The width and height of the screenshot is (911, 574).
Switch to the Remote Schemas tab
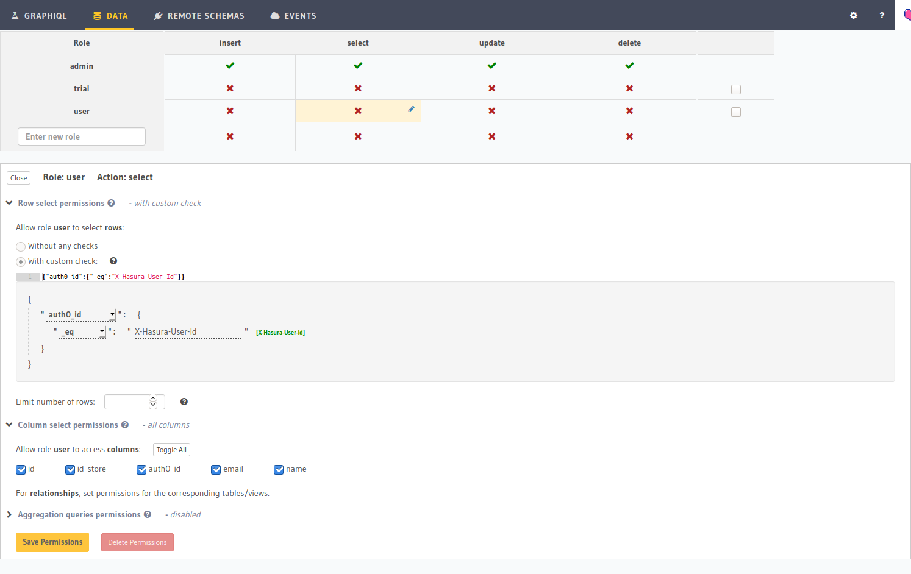(199, 16)
